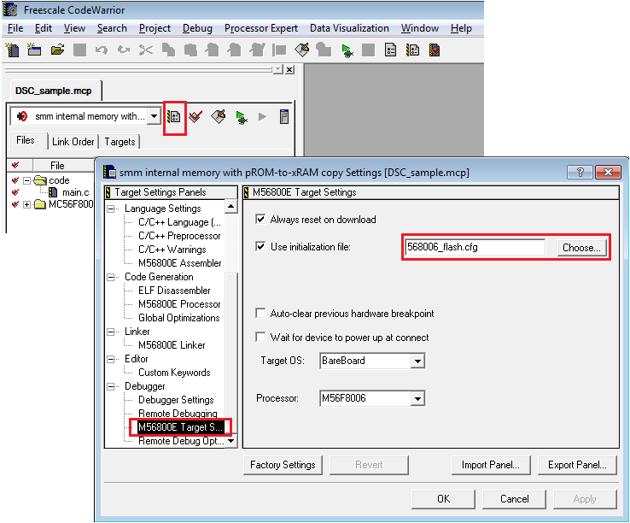Select M56800E Linker panel
Screen dimensions: 630x523
[172, 345]
